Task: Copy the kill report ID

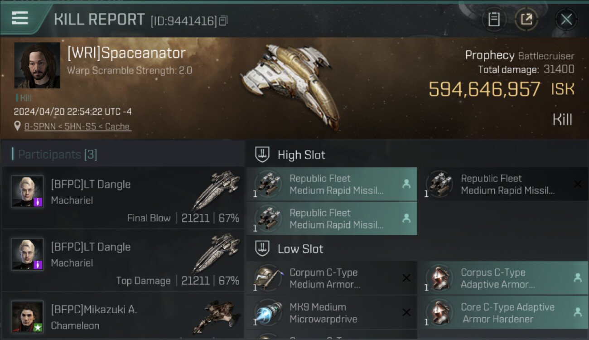Action: coord(223,21)
